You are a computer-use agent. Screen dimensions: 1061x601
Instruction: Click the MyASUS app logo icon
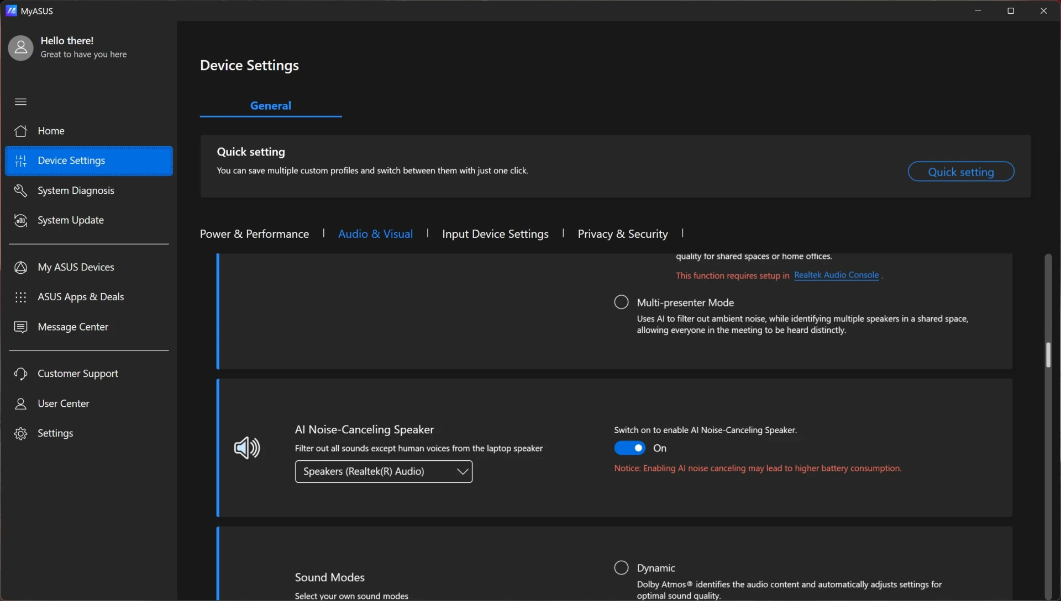pyautogui.click(x=11, y=10)
